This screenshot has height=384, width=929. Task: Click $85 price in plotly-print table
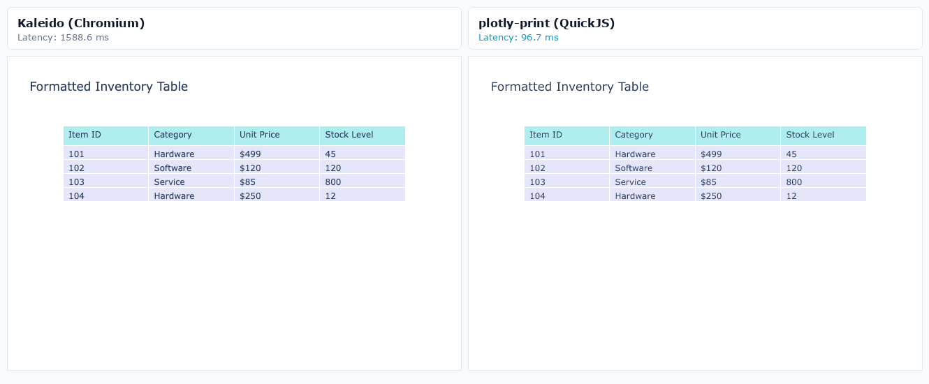[x=738, y=181]
